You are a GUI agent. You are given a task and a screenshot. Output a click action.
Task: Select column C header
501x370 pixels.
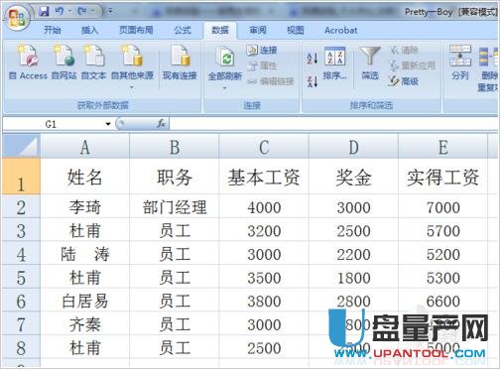point(264,147)
